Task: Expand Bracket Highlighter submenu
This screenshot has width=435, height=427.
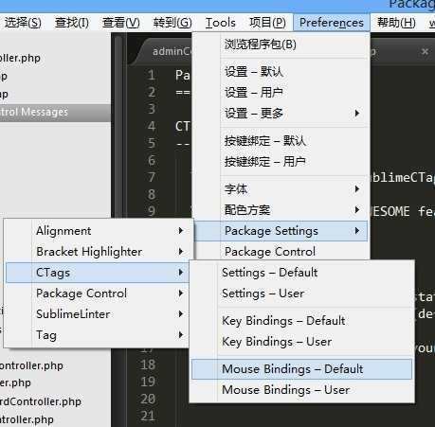Action: (x=98, y=252)
